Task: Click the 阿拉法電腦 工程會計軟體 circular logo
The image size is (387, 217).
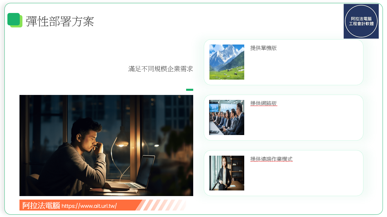Action: 361,21
